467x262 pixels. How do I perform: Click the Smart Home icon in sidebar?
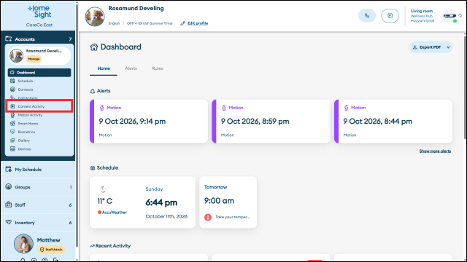pos(12,123)
